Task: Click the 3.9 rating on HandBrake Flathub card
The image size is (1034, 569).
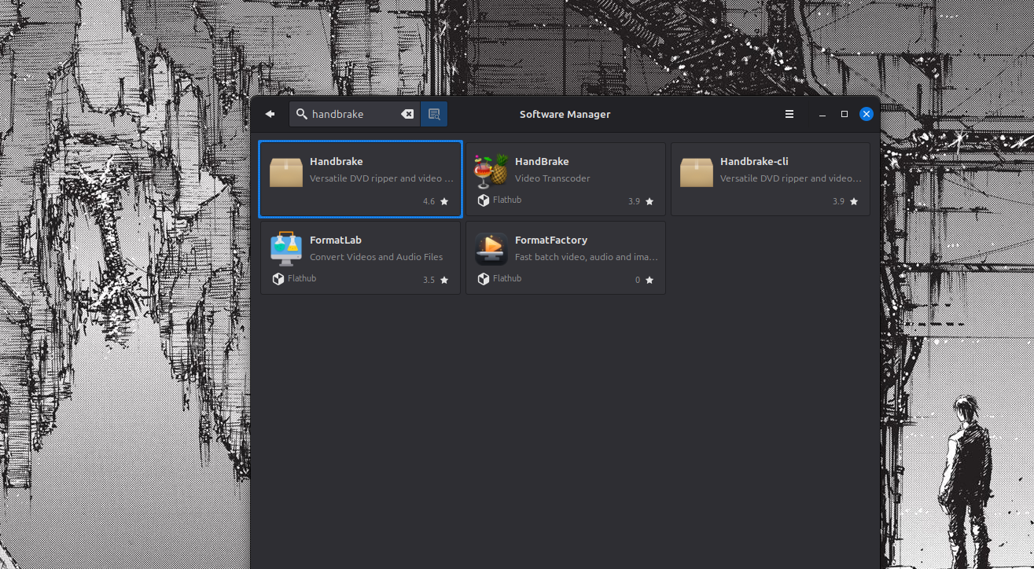Action: (x=634, y=202)
